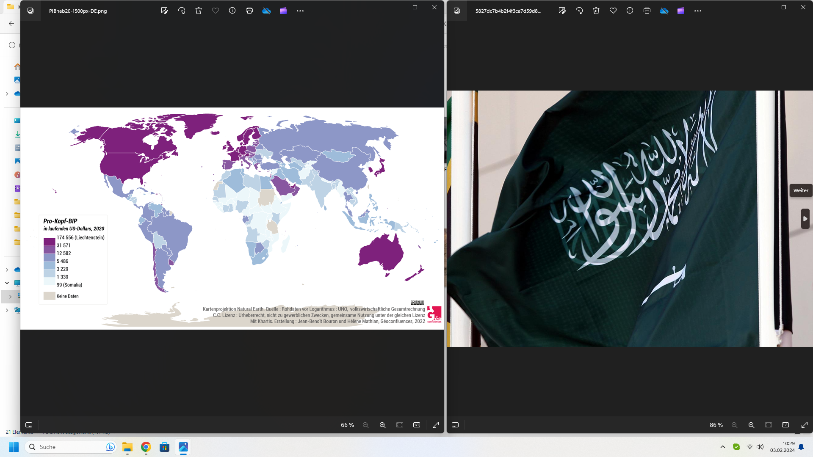Rotate the PIBhab20 map image

coord(182,11)
